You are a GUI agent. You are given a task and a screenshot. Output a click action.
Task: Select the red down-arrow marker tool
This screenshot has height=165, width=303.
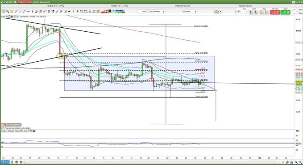(78, 12)
